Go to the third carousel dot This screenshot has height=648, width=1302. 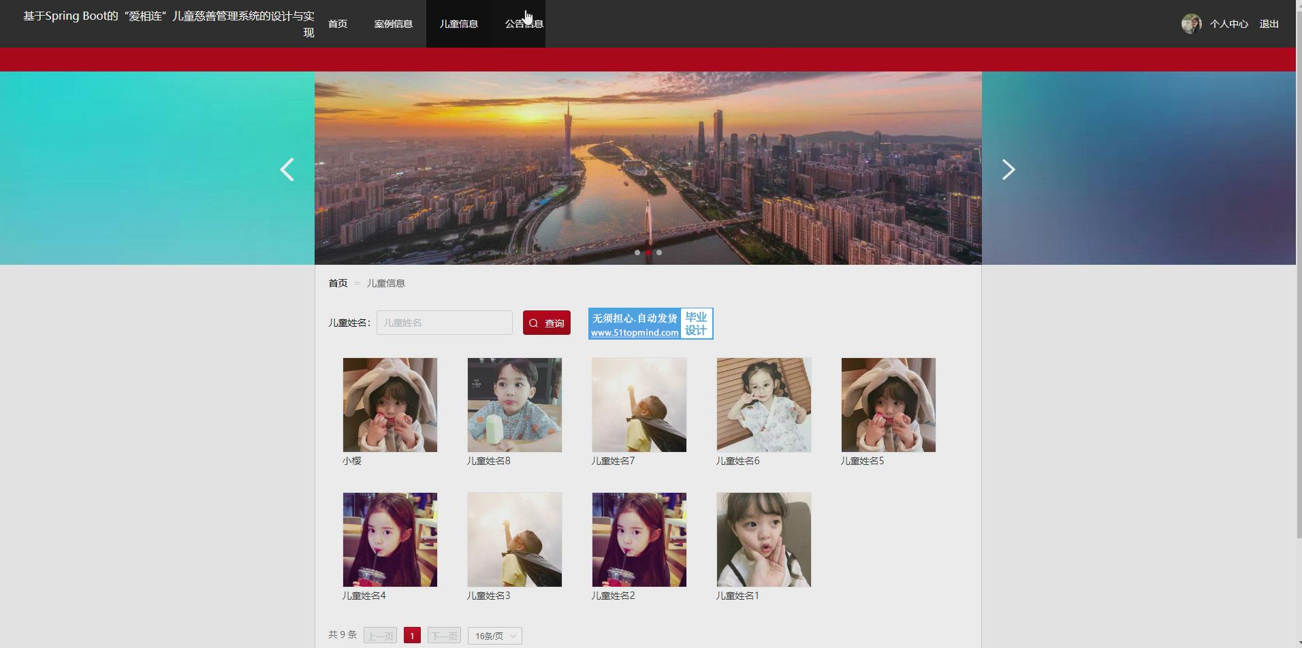coord(659,253)
